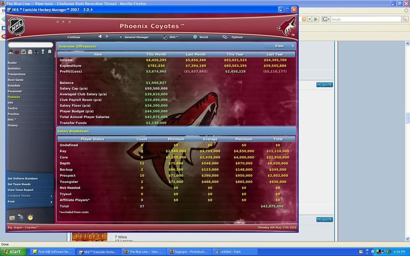
Task: Open Next Game in the sidebar
Action: [16, 80]
